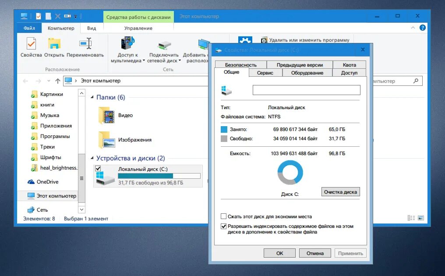Click OK in the properties dialog
The width and height of the screenshot is (445, 276).
click(x=279, y=253)
